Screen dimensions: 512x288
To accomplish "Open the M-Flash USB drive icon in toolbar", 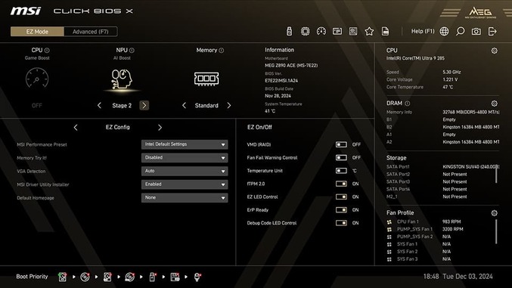I will pos(289,31).
